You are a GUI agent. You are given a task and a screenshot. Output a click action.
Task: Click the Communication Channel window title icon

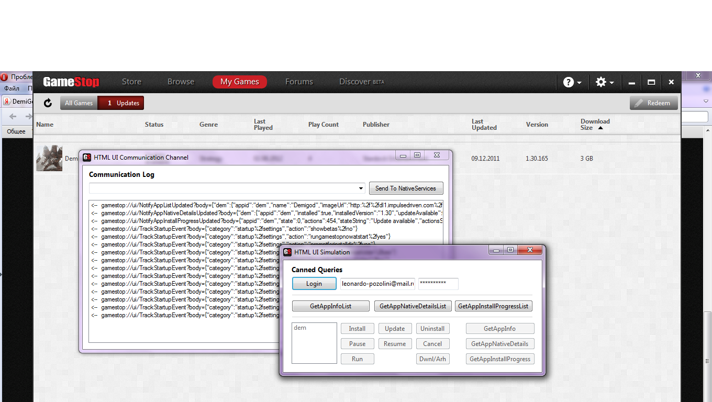click(x=87, y=157)
